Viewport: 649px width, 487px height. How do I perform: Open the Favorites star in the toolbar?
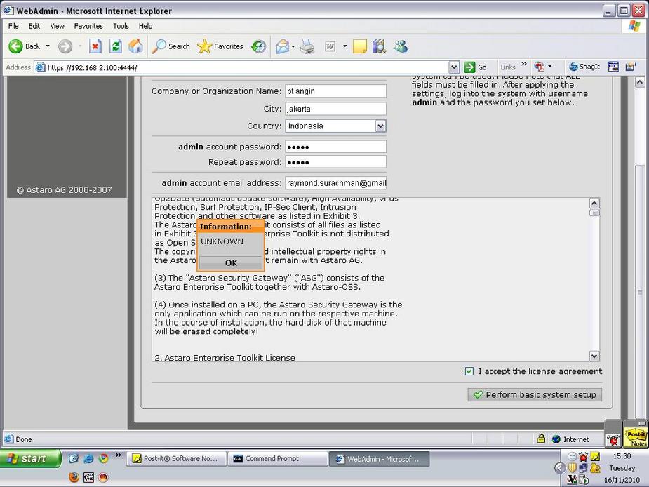click(x=220, y=46)
